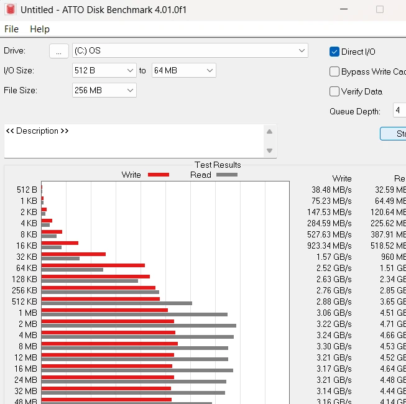This screenshot has height=404, width=406.
Task: Enable the Verify Data checkbox
Action: (x=334, y=91)
